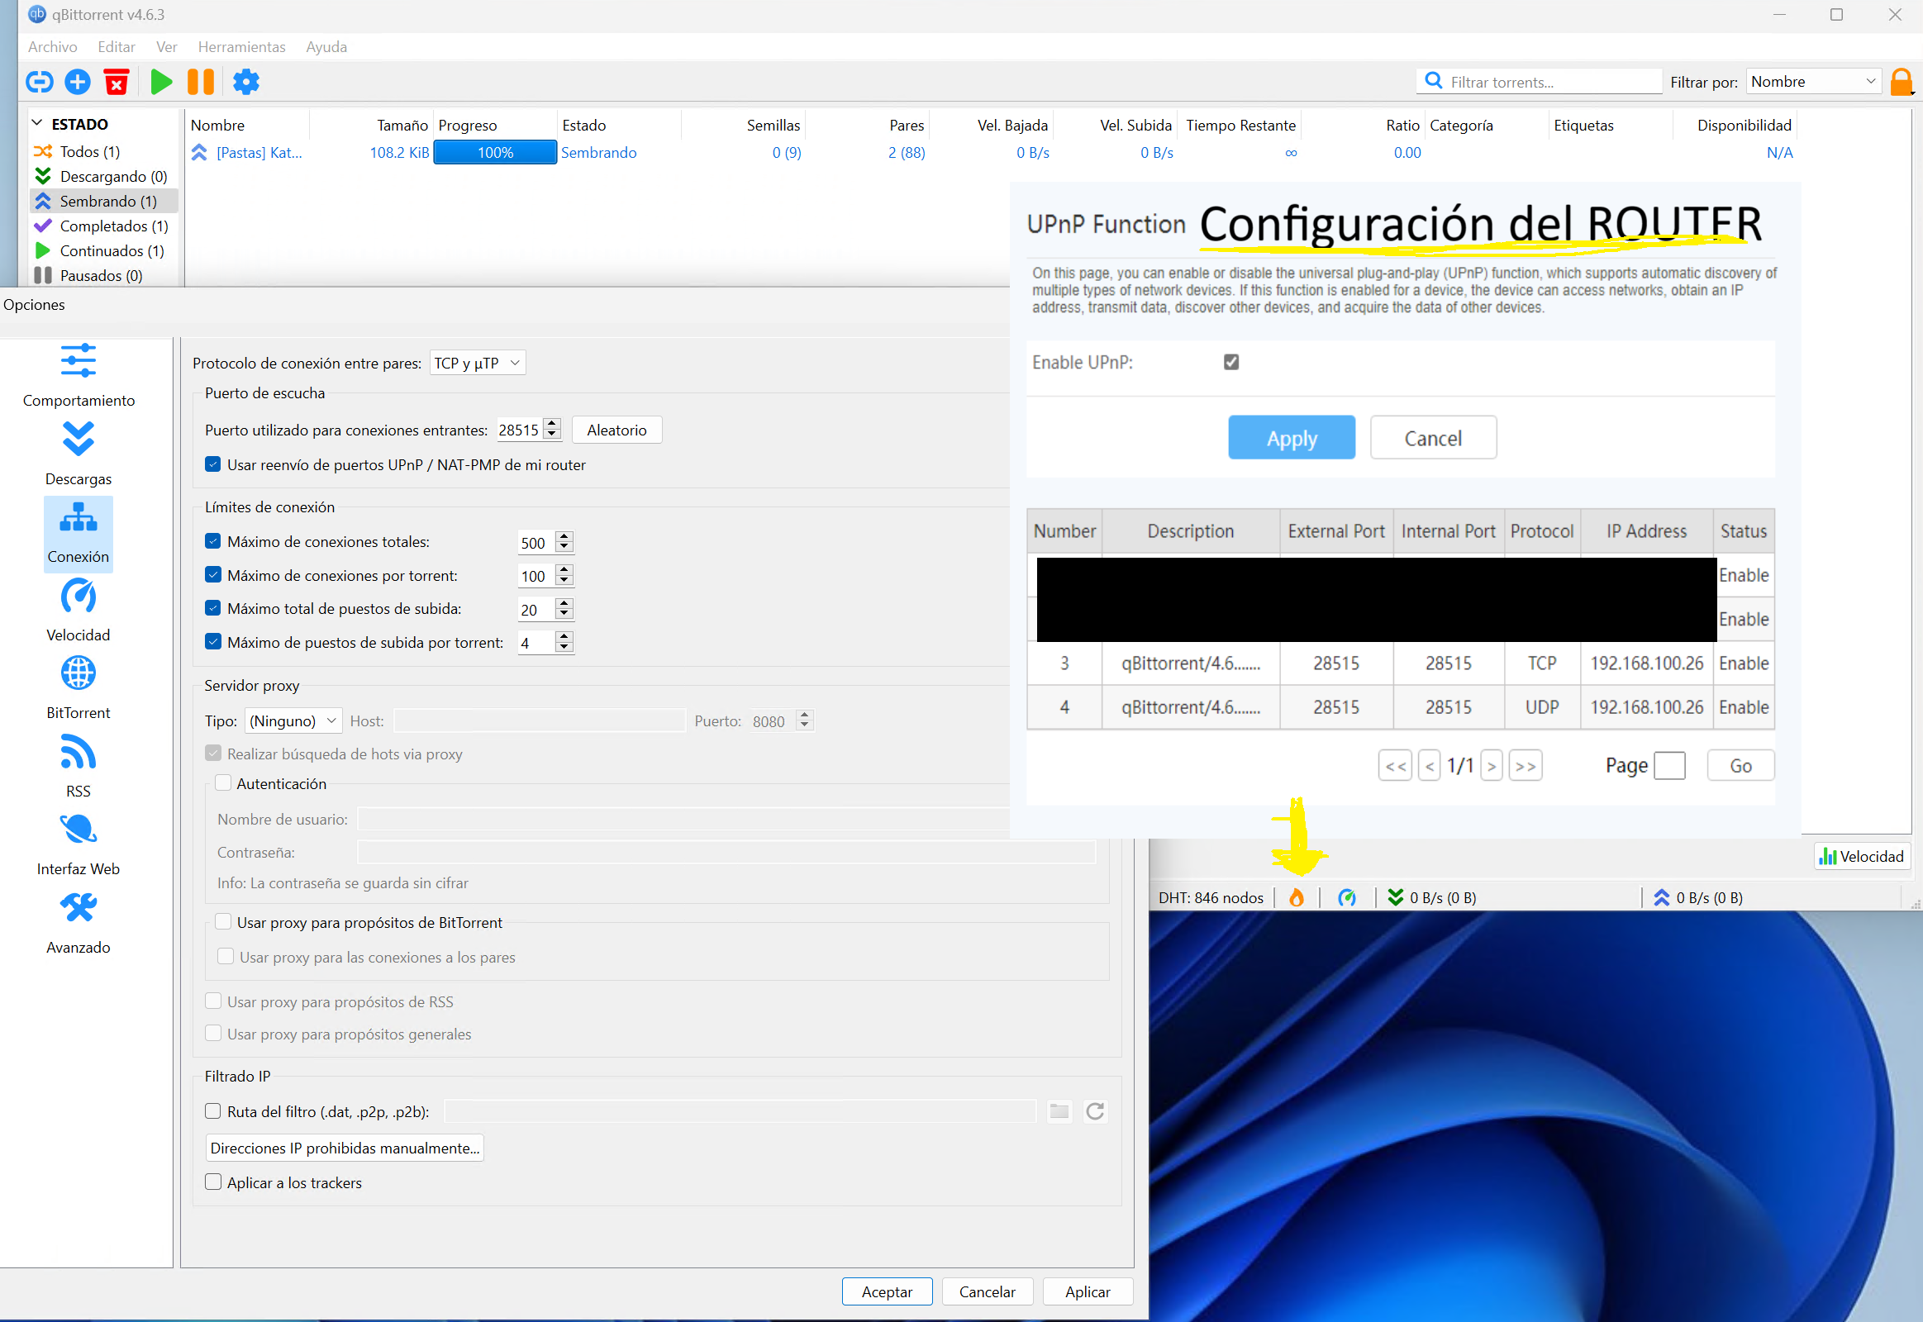This screenshot has height=1322, width=1923.
Task: Toggle Máximo de puestos de subida por torrent
Action: coord(213,642)
